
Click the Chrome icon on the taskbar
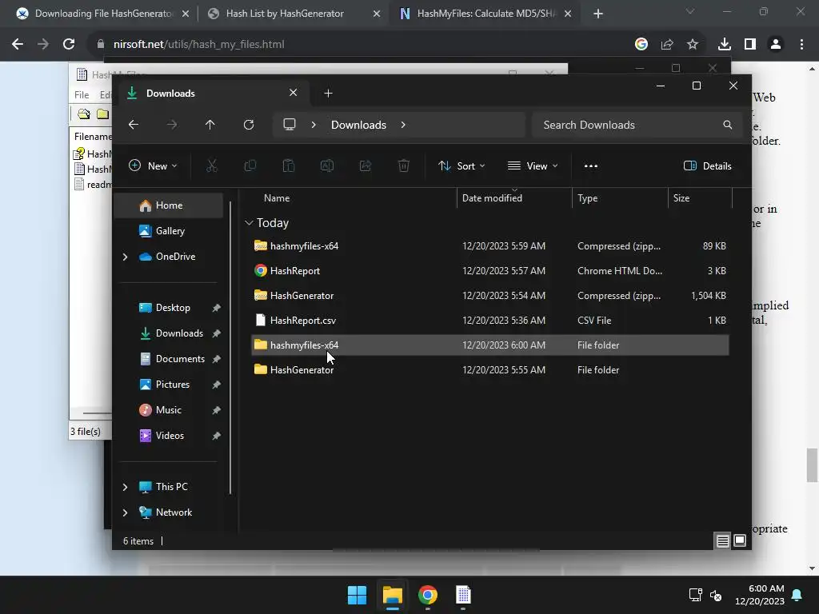(428, 595)
